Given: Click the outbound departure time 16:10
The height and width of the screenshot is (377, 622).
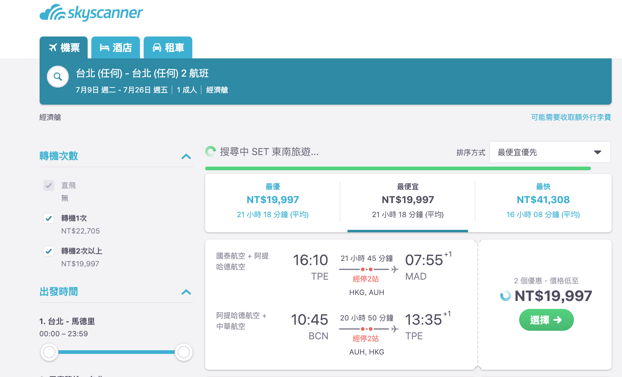Looking at the screenshot, I should pyautogui.click(x=310, y=260).
